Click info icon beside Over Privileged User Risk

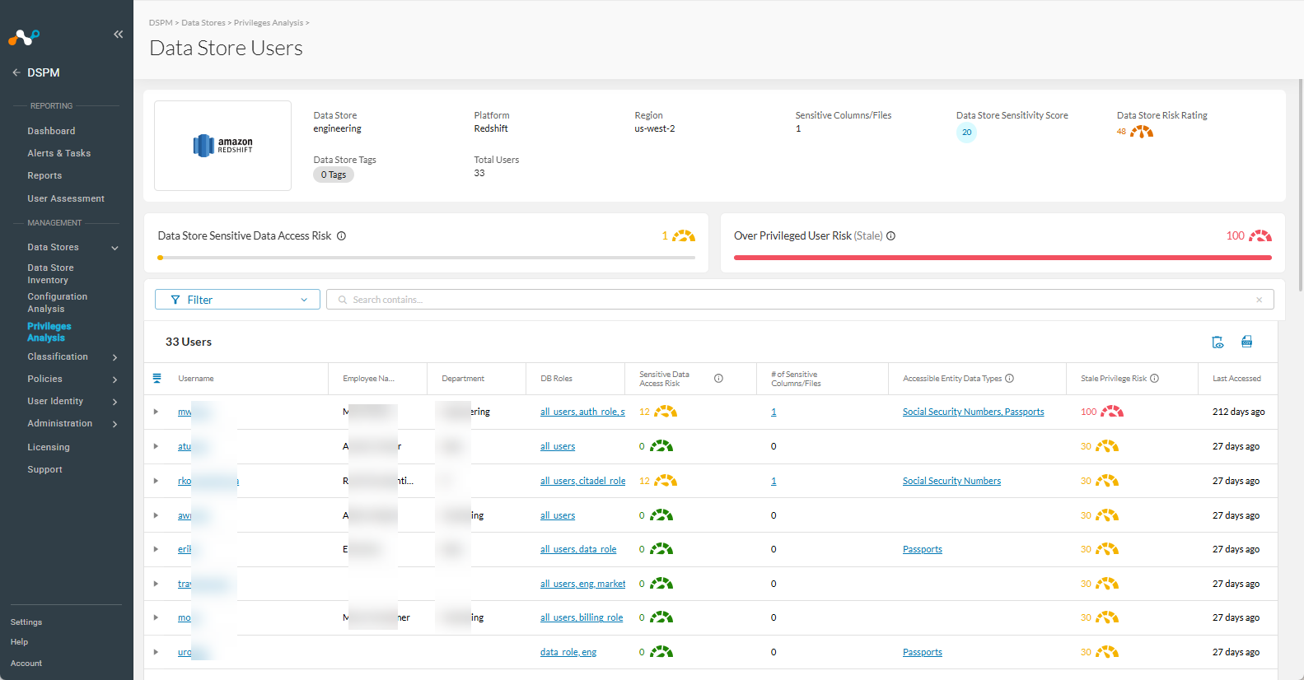890,236
